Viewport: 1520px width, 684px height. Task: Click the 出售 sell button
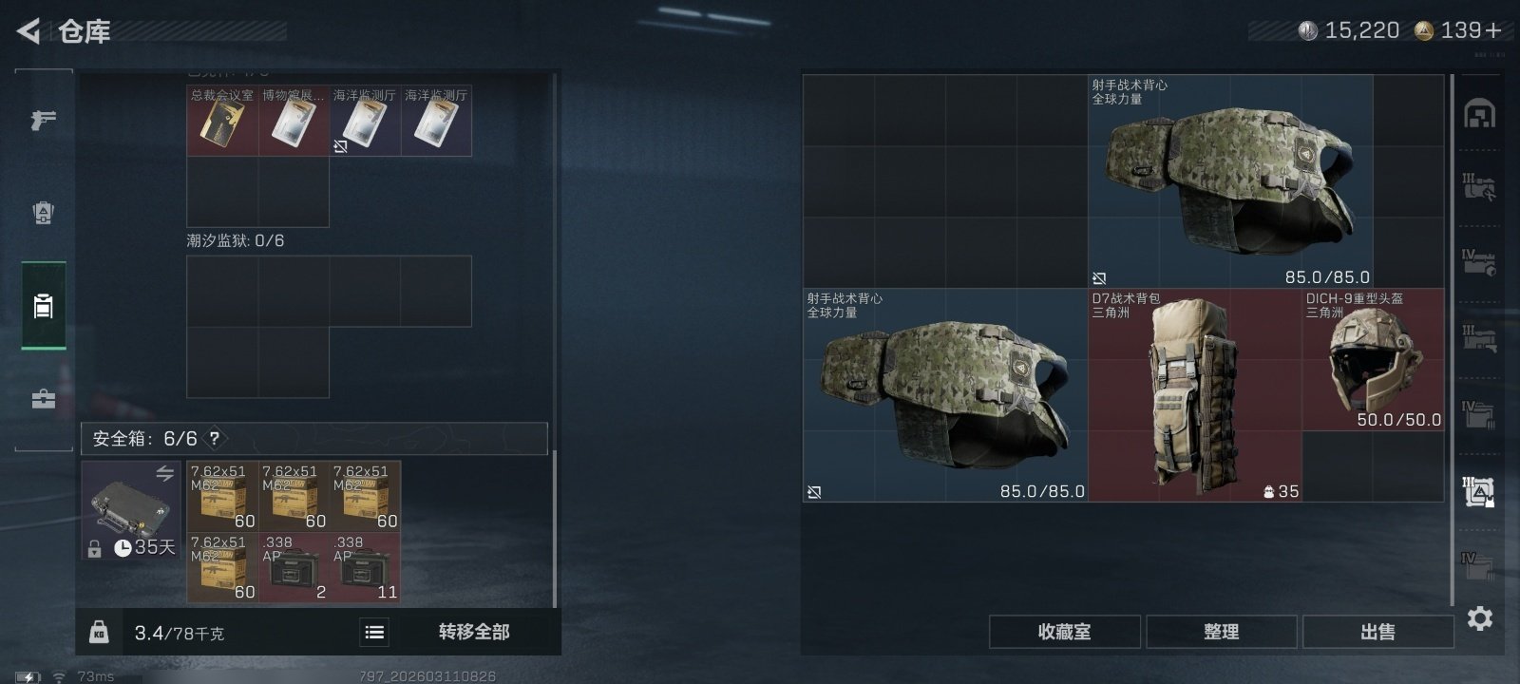1377,632
